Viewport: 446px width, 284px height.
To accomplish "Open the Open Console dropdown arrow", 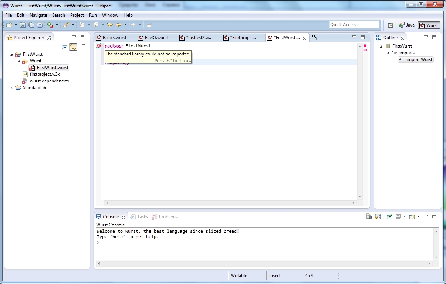I will (x=419, y=216).
